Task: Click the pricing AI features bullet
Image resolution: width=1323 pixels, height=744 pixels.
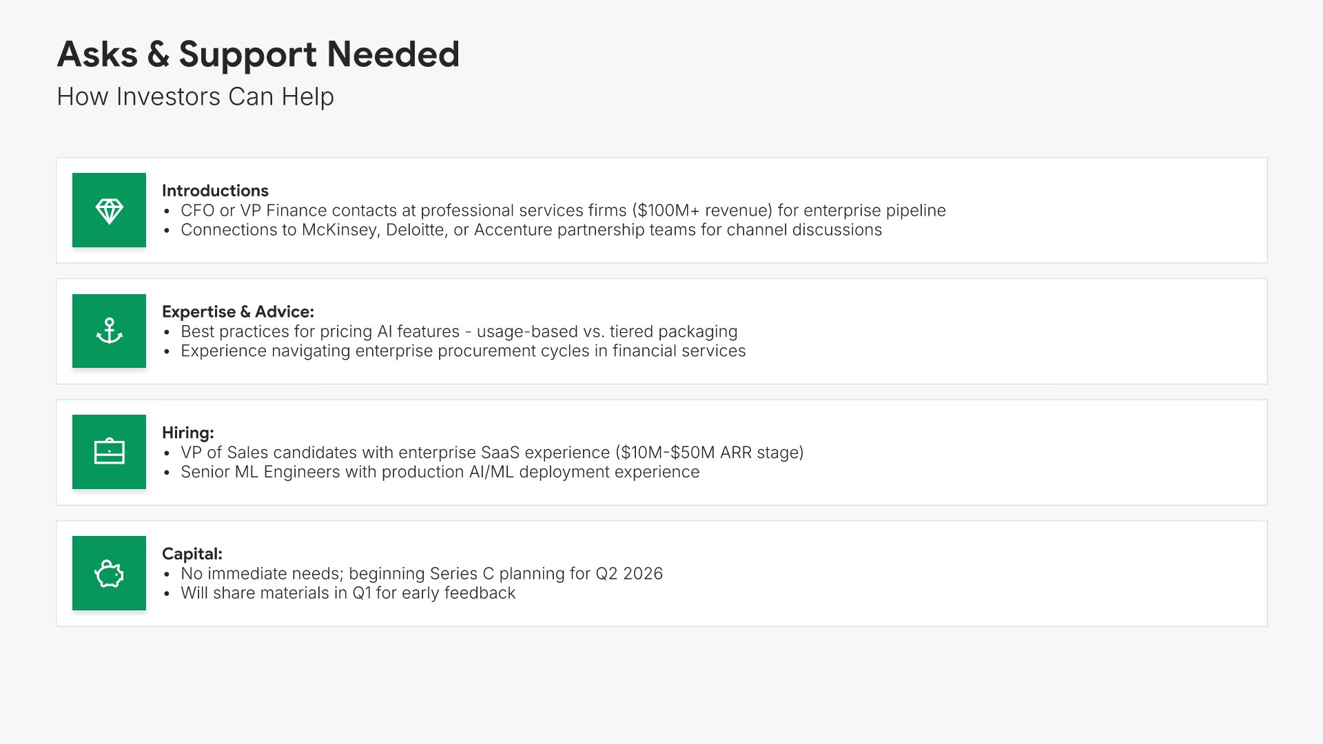Action: point(458,332)
